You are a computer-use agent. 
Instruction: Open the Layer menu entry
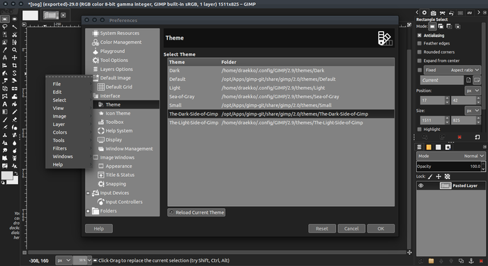[59, 125]
